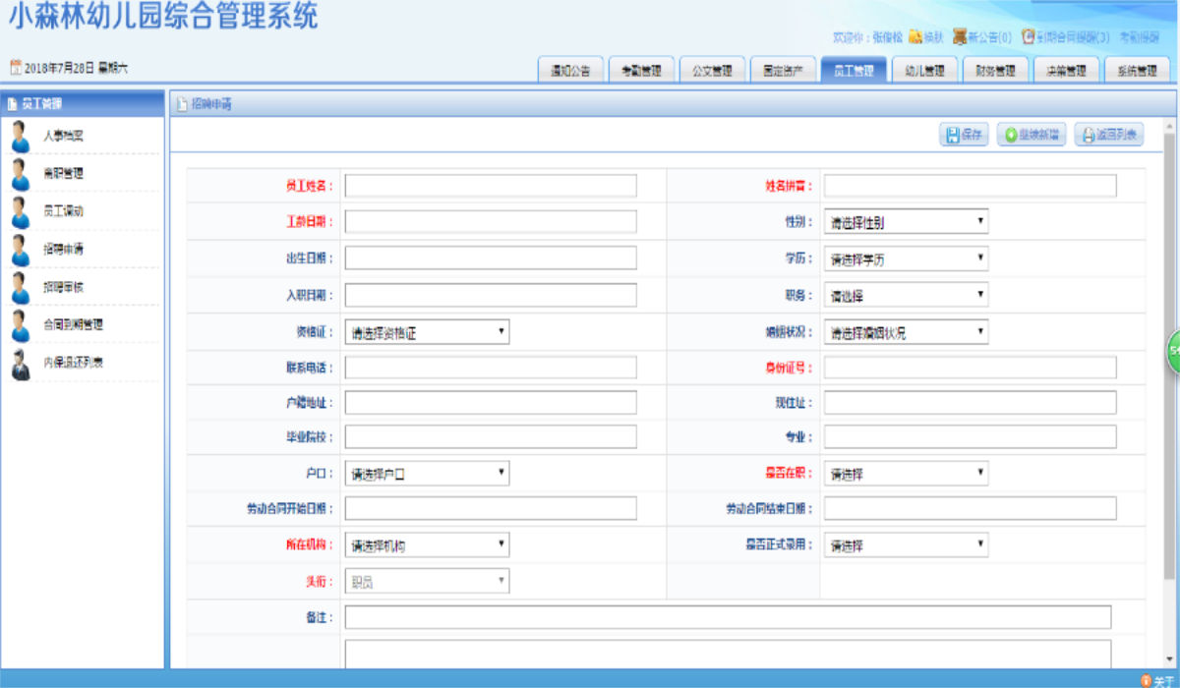The image size is (1180, 688).
Task: Click the suited person icon in the last sidebar row
Action: 20,363
